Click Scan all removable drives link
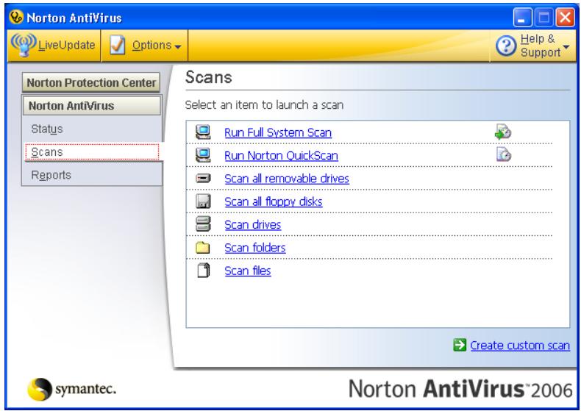Viewport: 581px width, 411px height. tap(287, 179)
